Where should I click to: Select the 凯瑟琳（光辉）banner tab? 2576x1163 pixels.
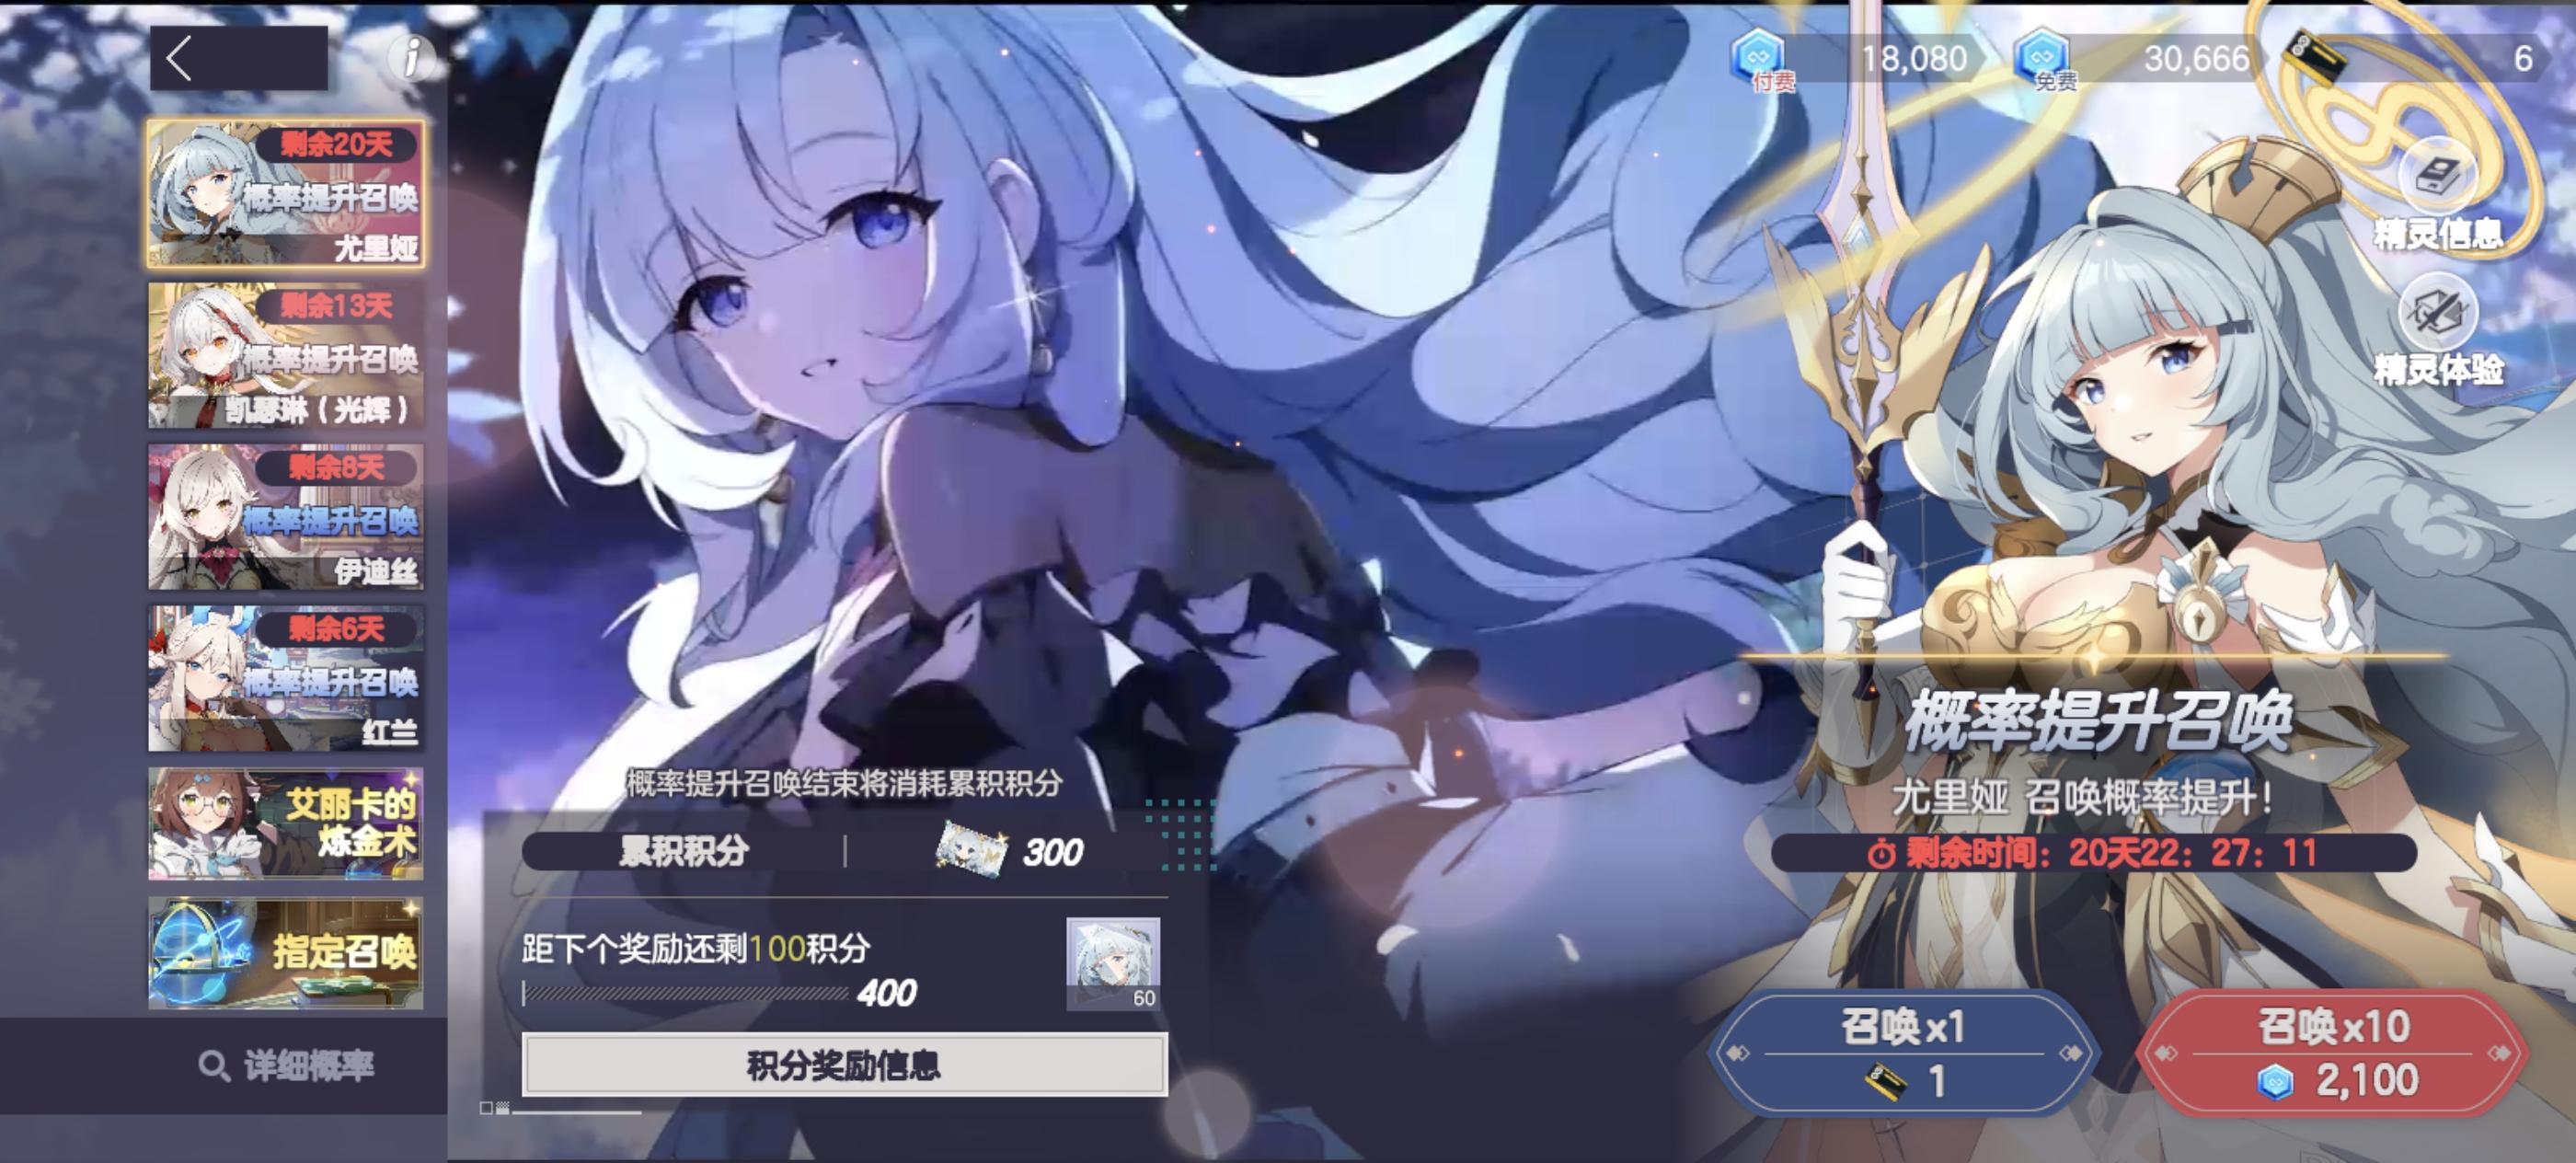(286, 356)
